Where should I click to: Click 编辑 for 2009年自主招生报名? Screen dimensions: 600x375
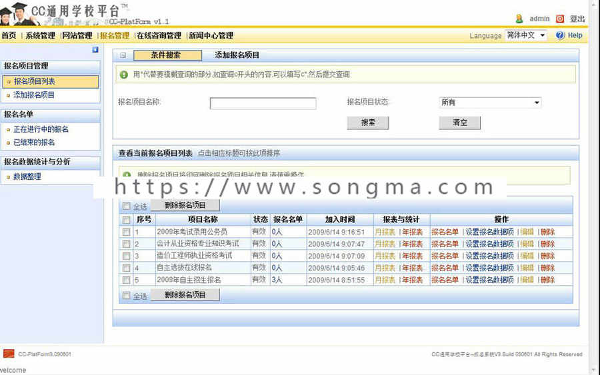[527, 280]
